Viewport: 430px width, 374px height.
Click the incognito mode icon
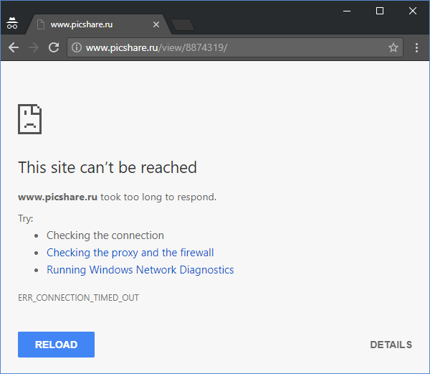point(12,24)
